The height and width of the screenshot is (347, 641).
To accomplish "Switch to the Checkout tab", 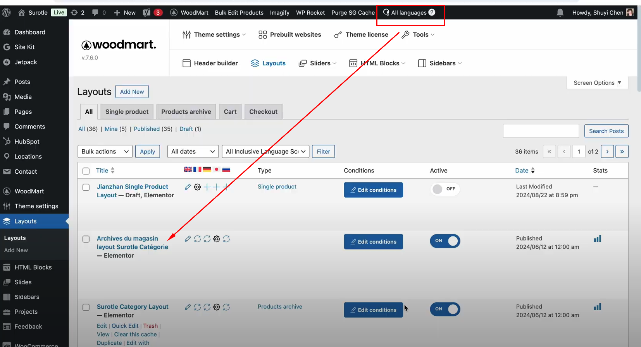I will 263,111.
